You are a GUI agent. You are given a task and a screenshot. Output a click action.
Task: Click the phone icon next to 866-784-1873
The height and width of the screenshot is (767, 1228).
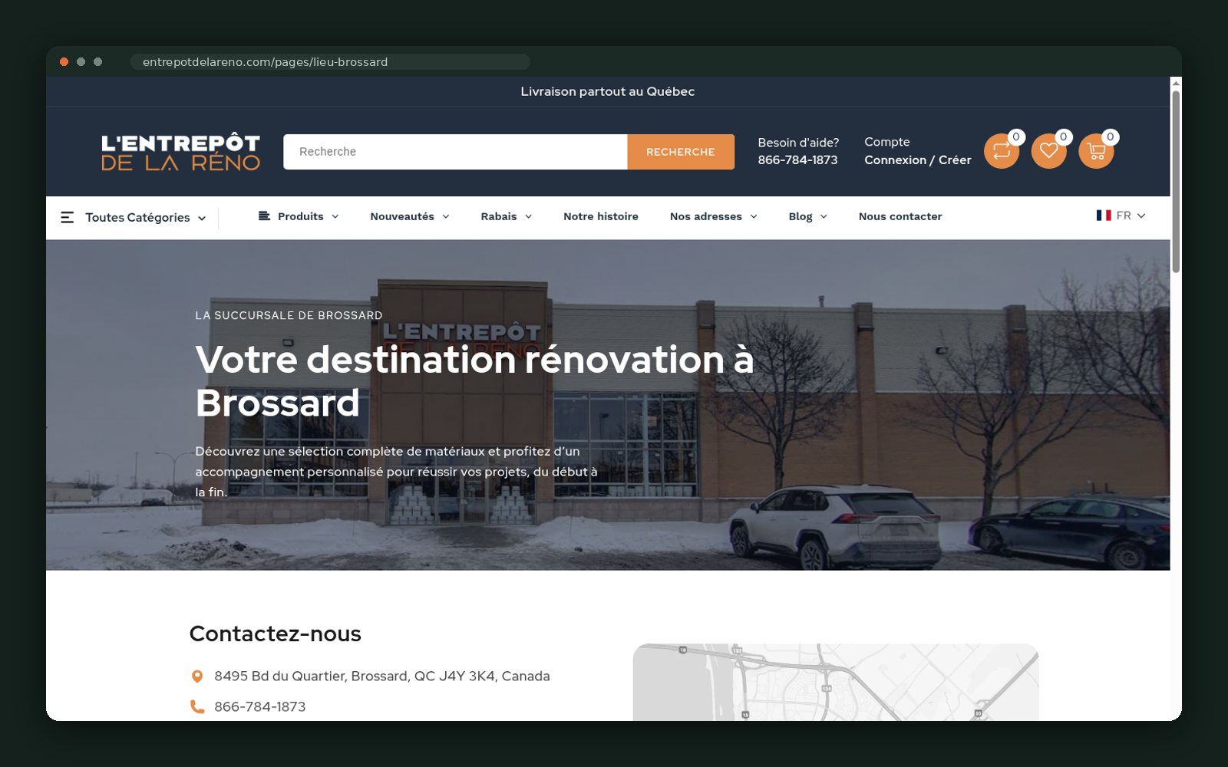tap(197, 707)
